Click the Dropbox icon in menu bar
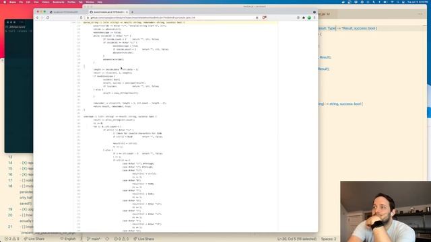The image size is (431, 242). (x=356, y=2)
